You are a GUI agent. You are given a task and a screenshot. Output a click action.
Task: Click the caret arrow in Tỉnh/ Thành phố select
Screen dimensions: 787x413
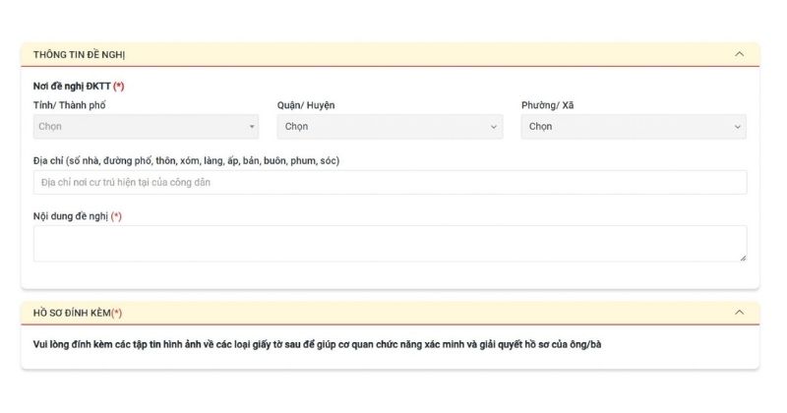pyautogui.click(x=252, y=127)
